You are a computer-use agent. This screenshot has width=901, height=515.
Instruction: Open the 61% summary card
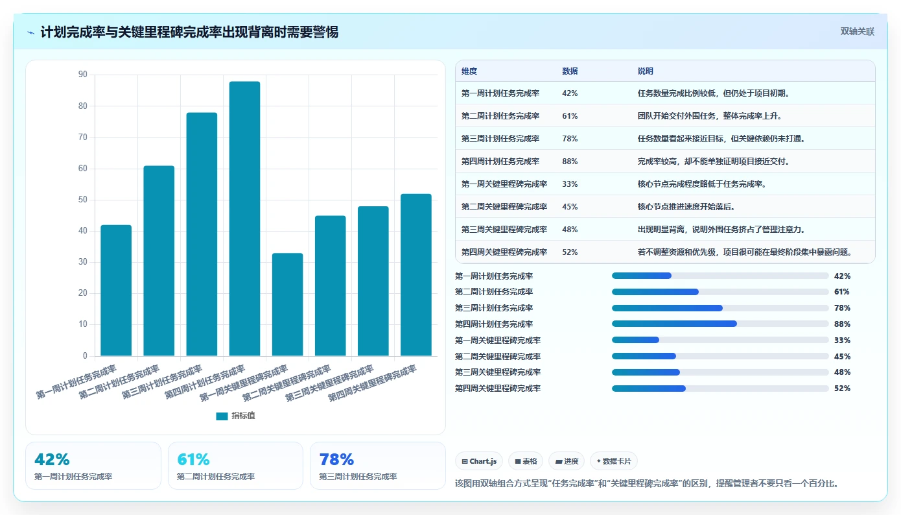235,466
